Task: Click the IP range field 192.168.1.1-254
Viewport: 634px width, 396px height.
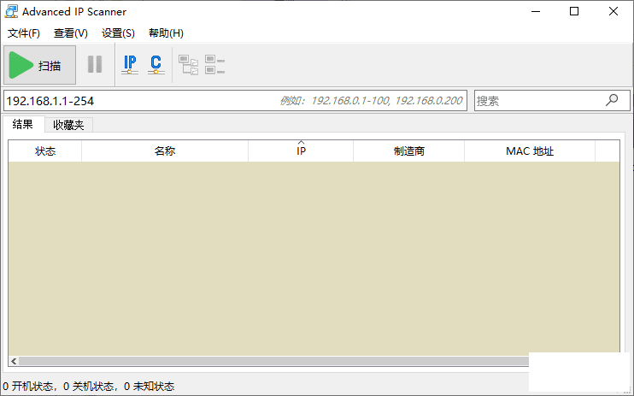Action: tap(235, 100)
